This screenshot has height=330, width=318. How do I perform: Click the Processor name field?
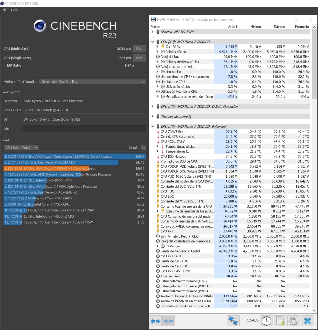(x=84, y=101)
